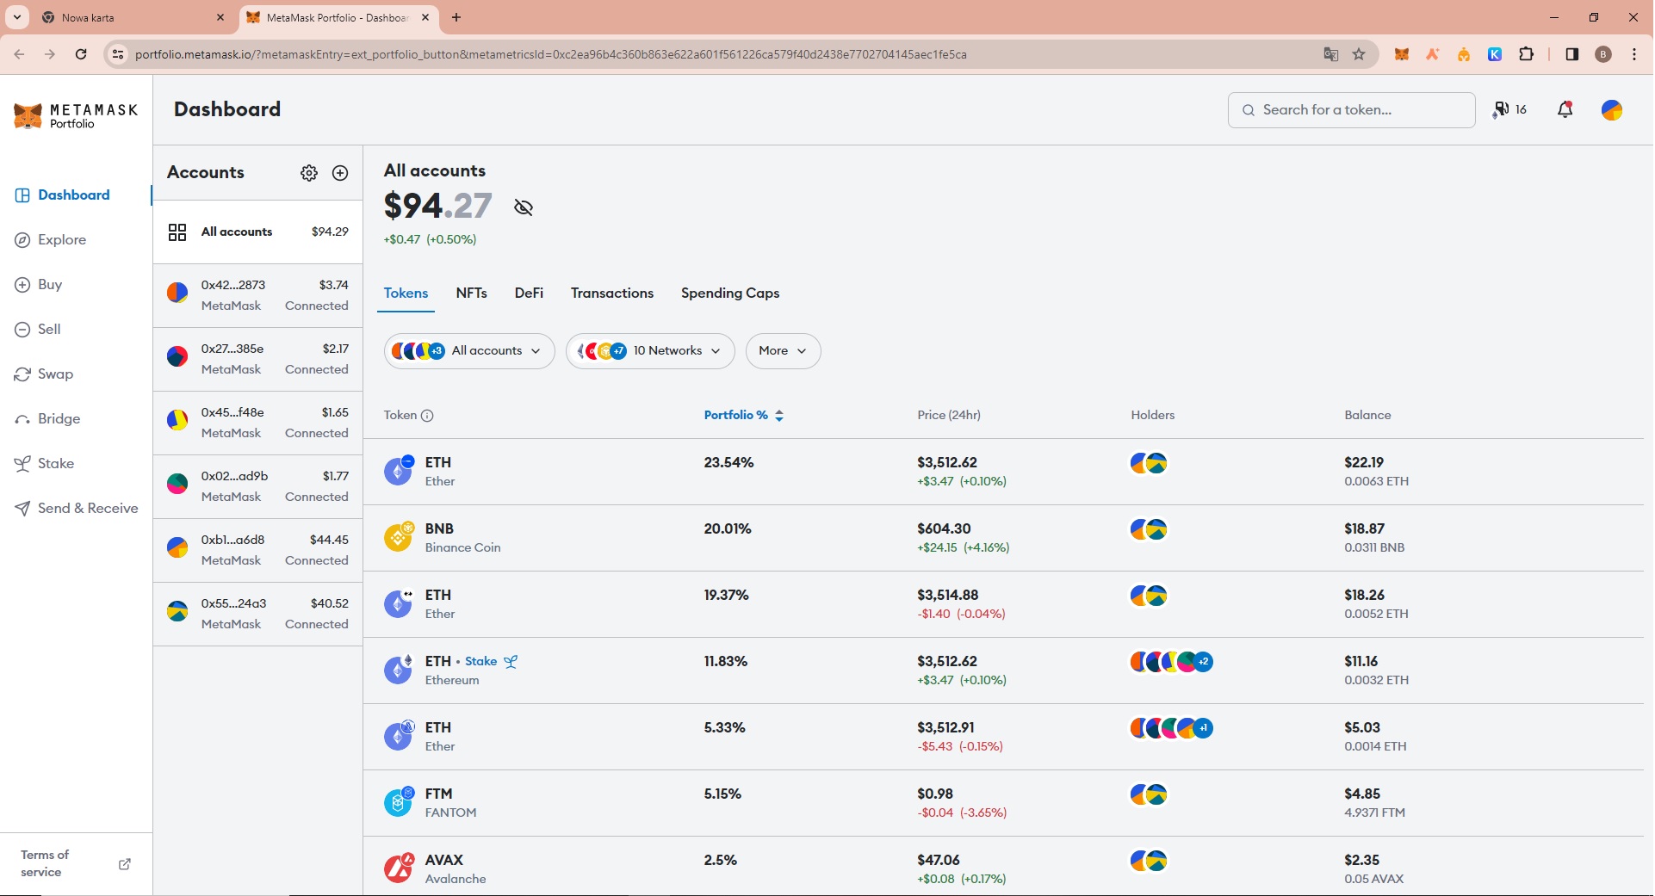
Task: Go back in browser history
Action: 19,54
